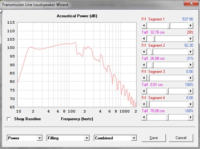Click the Tal1 32.76 cm slider thumb
The height and width of the screenshot is (149, 200).
point(154,38)
